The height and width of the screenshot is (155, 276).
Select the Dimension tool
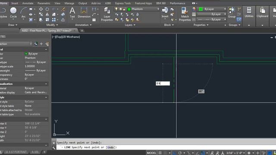(84, 12)
